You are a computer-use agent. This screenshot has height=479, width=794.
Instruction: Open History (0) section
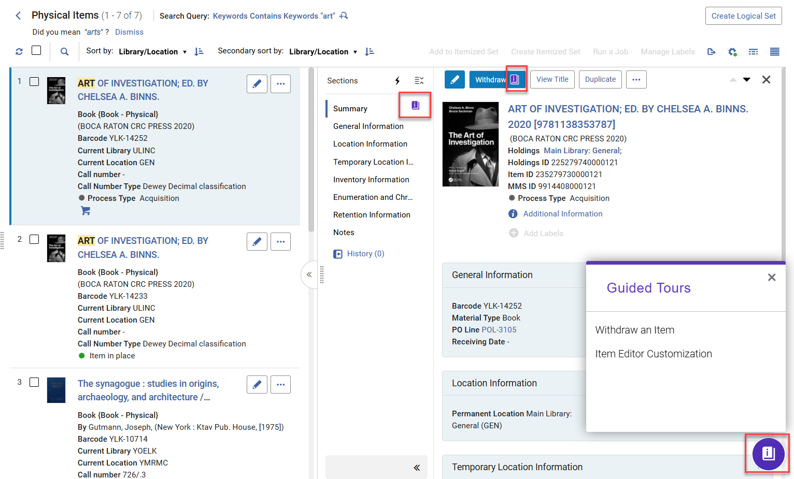[x=365, y=254]
